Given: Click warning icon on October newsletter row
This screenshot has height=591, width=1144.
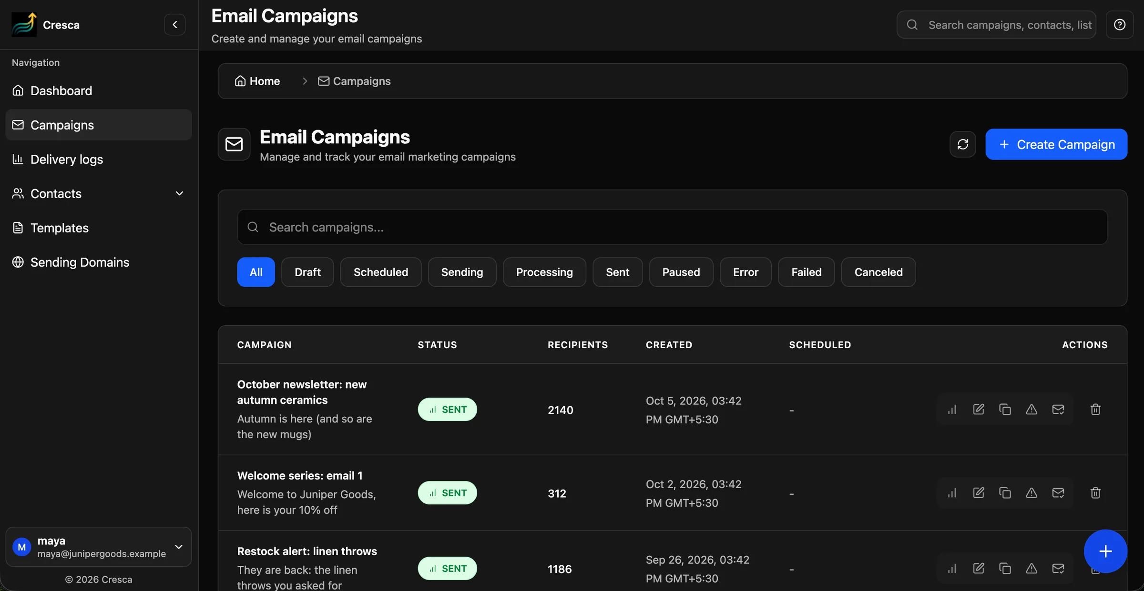Looking at the screenshot, I should click(x=1032, y=410).
